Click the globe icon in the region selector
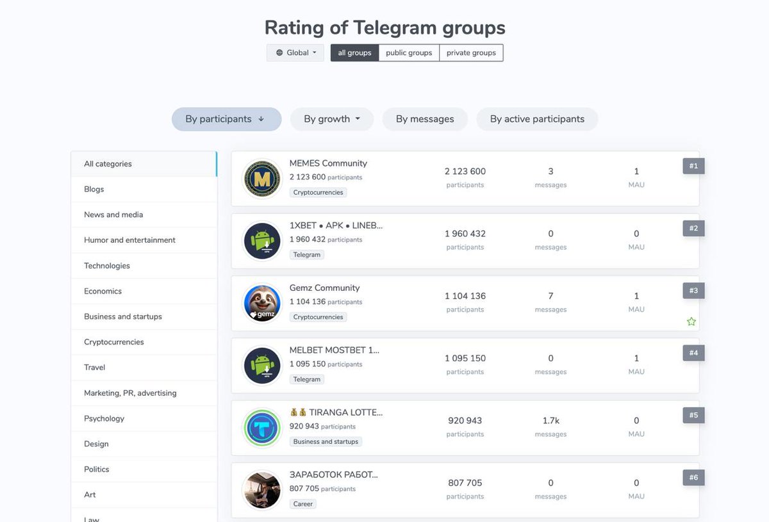 coord(280,53)
